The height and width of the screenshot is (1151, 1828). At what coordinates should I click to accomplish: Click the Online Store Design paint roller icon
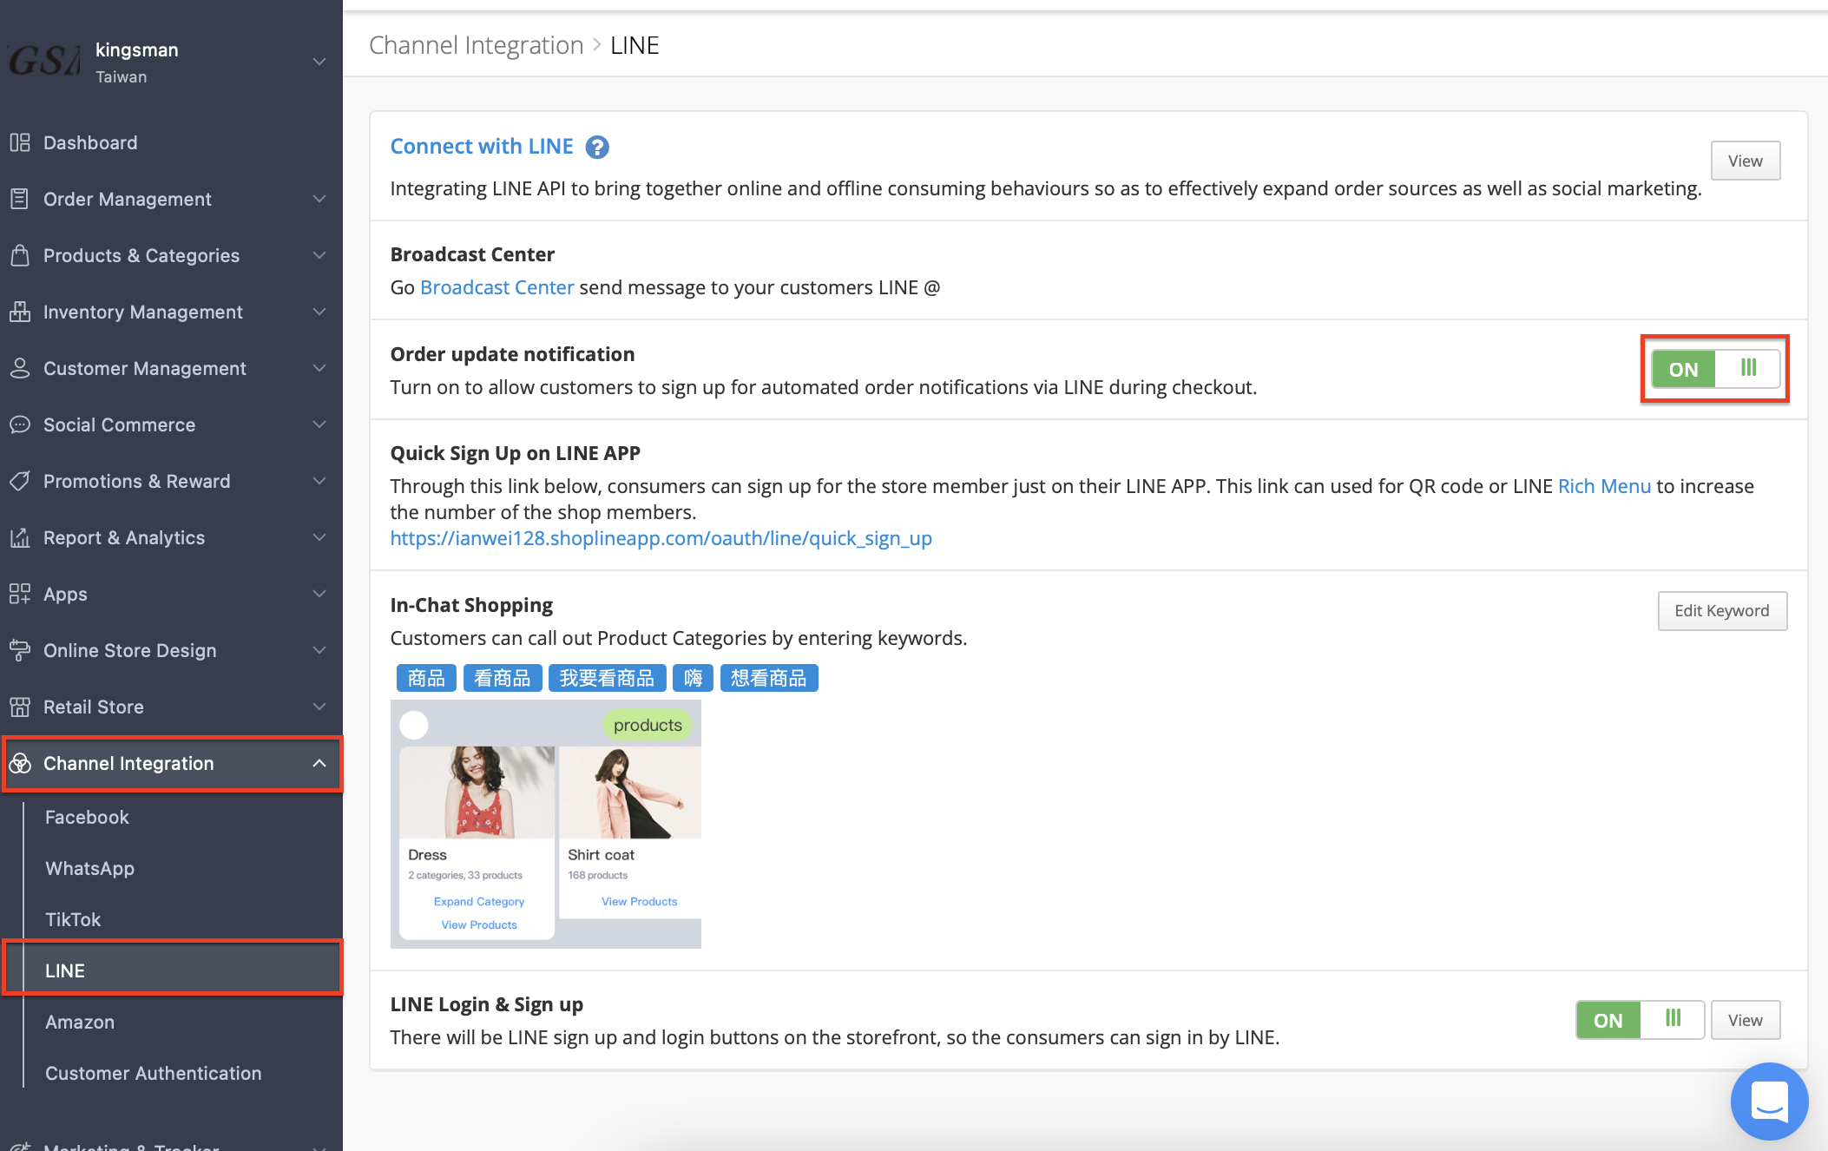pyautogui.click(x=20, y=650)
